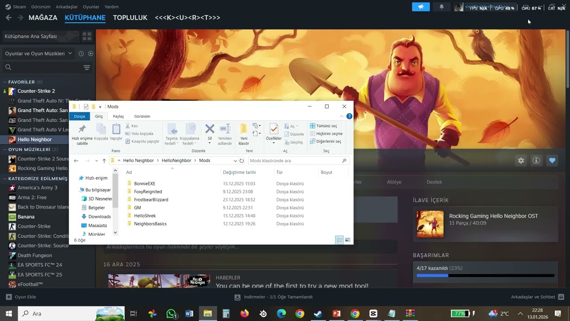Click the Sil delete X icon

click(x=210, y=129)
